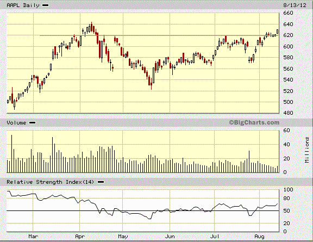Click the date 8/13/12 in header

(295, 5)
